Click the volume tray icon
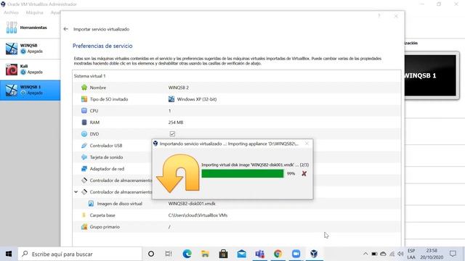 [x=400, y=254]
